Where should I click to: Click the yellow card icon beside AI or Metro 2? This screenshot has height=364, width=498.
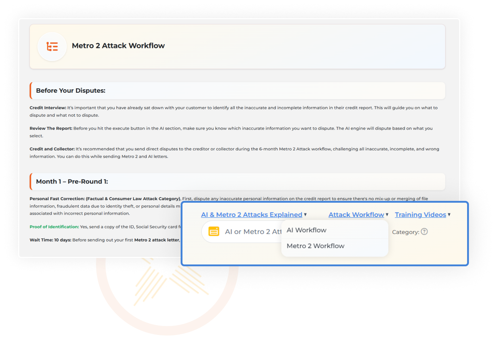pos(214,231)
